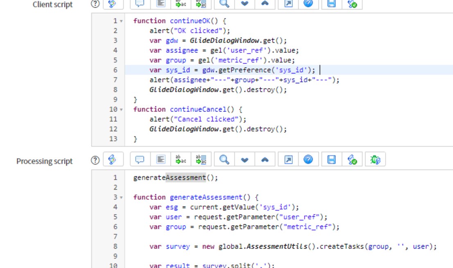Find previous with Processing script up arrow

tap(265, 159)
